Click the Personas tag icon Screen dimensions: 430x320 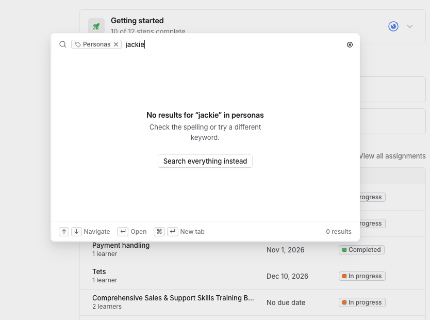click(x=78, y=44)
